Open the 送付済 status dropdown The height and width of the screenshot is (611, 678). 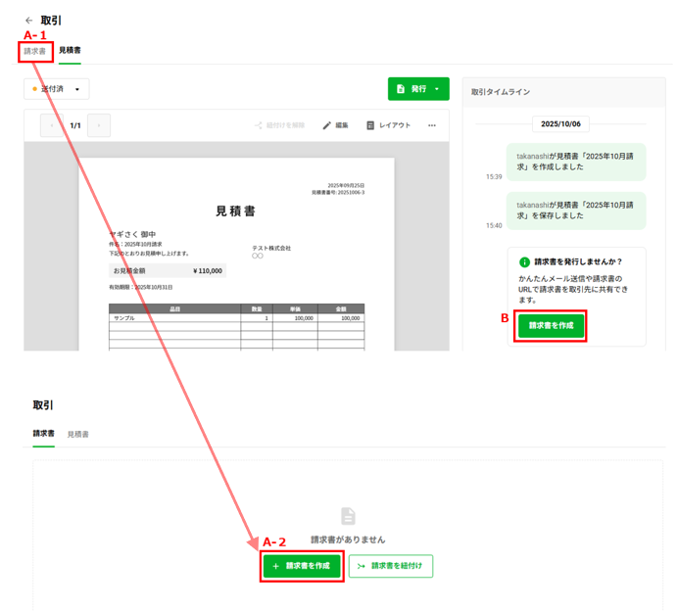pos(57,89)
